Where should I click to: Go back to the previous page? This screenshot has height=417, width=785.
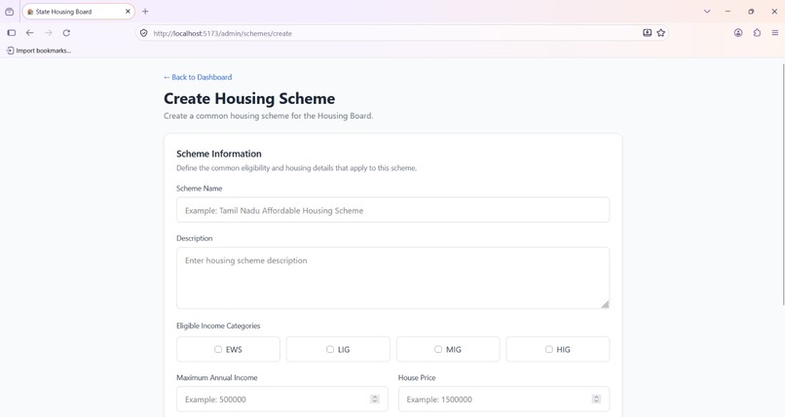pyautogui.click(x=29, y=33)
